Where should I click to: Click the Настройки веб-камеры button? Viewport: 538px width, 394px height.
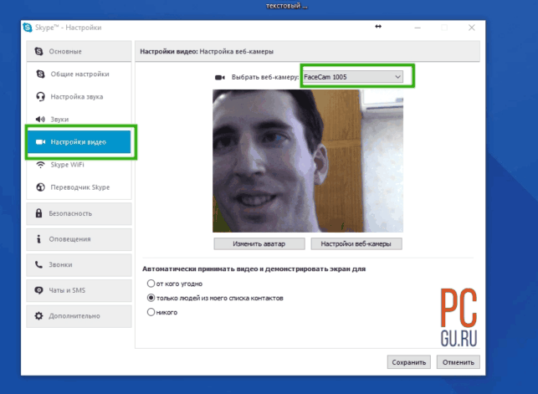[356, 243]
